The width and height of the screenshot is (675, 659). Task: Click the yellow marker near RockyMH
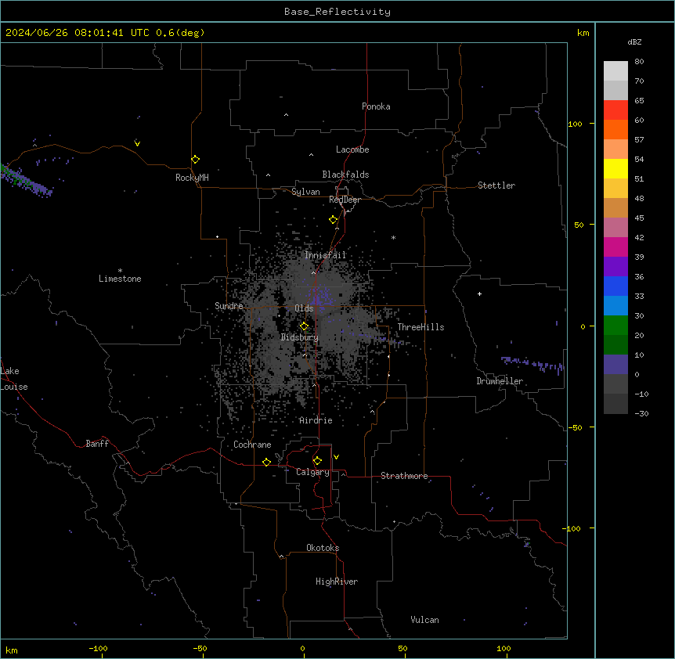click(x=195, y=159)
